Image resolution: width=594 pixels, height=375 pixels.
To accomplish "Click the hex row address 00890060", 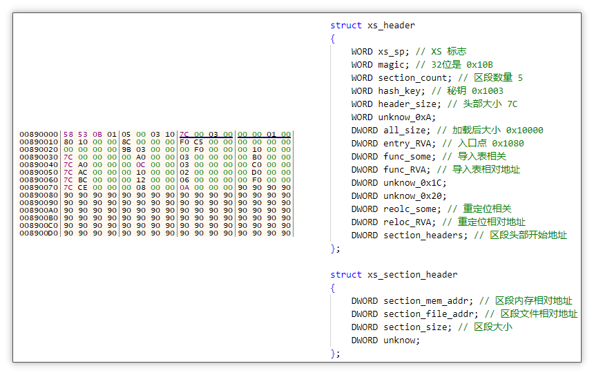I will [39, 180].
